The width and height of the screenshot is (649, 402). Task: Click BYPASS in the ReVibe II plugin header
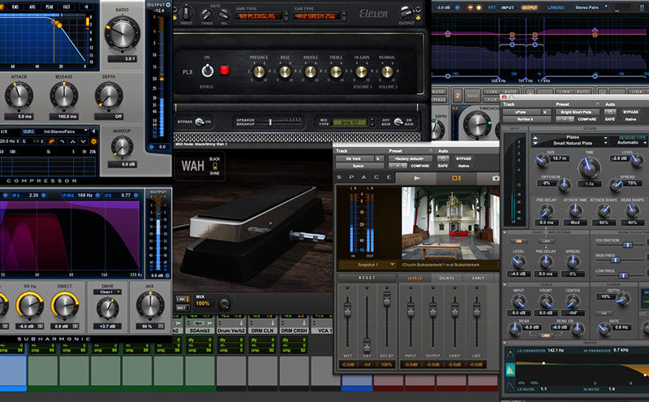[631, 112]
